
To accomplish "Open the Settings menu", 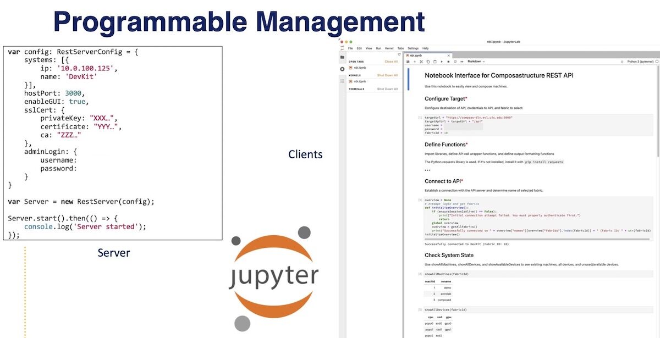I will coord(413,48).
